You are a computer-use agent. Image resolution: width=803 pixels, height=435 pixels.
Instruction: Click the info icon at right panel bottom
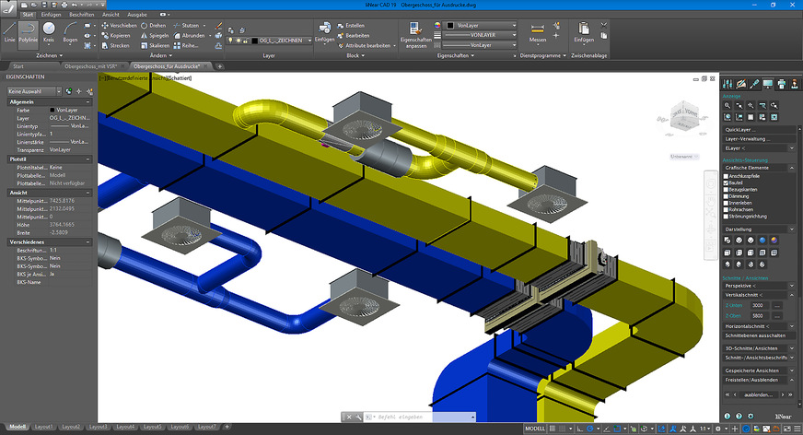click(x=727, y=416)
